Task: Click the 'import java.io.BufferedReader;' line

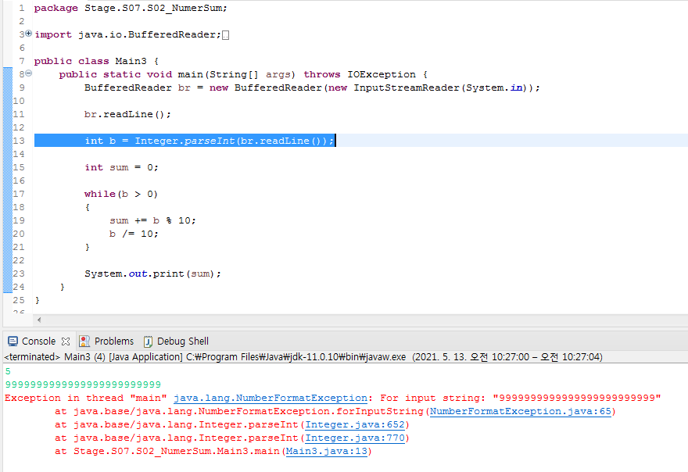Action: point(127,34)
